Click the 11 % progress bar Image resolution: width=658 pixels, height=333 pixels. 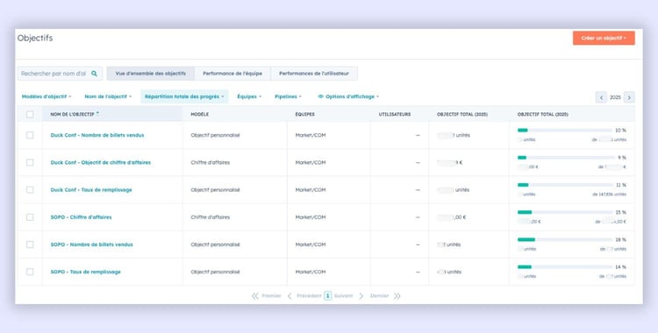click(564, 185)
